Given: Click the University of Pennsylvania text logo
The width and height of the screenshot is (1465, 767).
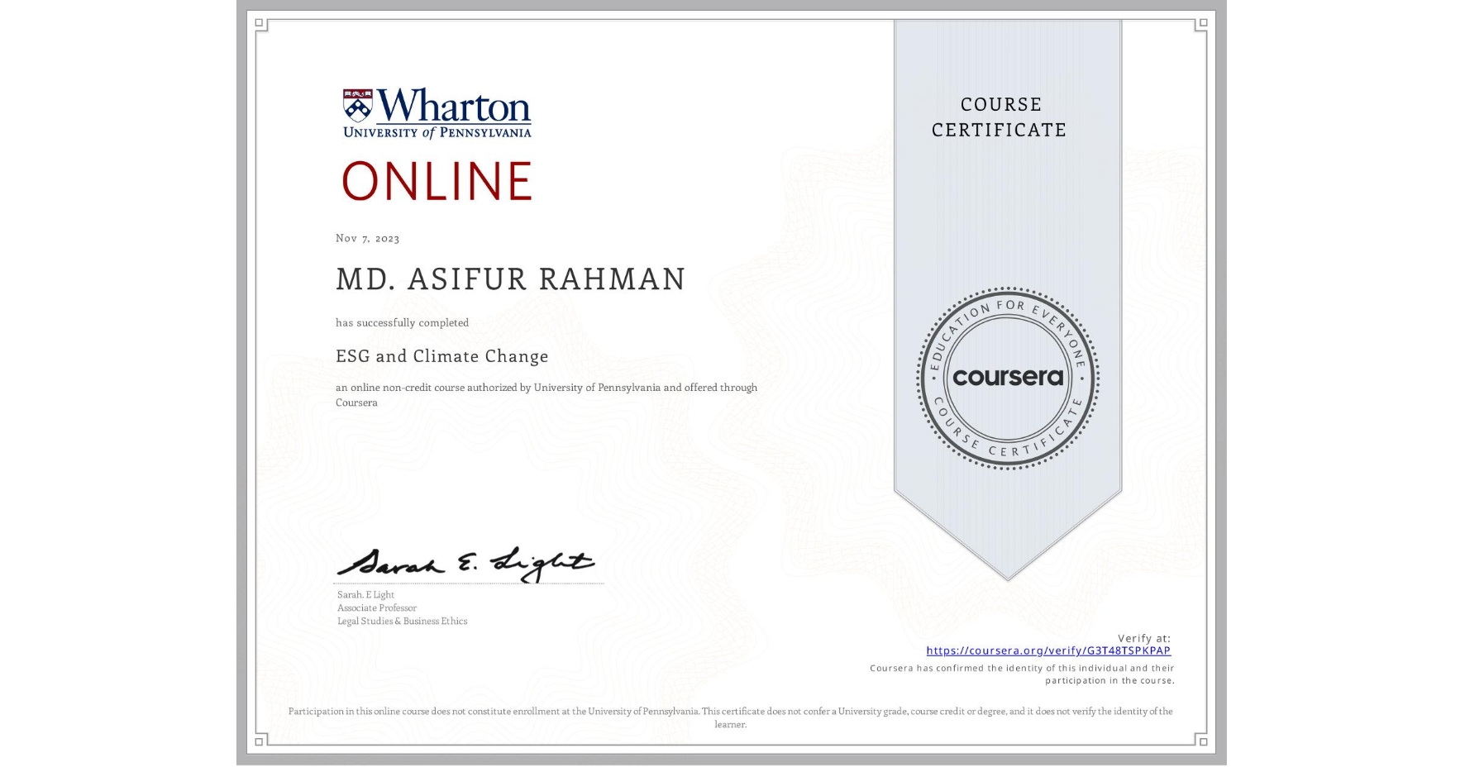Looking at the screenshot, I should point(437,131).
